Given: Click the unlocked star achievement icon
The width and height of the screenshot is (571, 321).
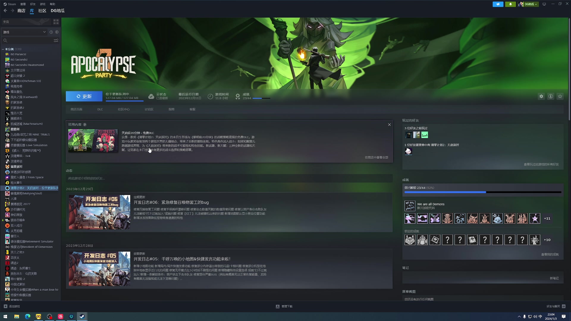Looking at the screenshot, I should 535,218.
